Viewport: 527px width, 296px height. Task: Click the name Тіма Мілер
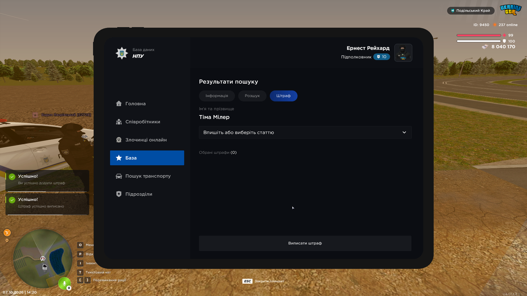click(x=214, y=117)
